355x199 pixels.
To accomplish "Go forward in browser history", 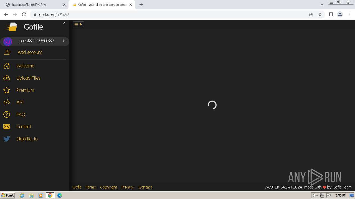I will click(15, 14).
